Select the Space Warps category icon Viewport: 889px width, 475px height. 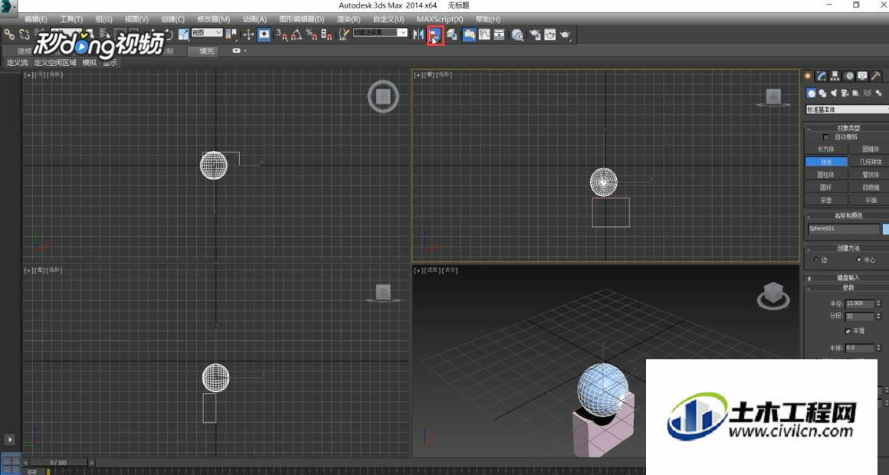868,93
